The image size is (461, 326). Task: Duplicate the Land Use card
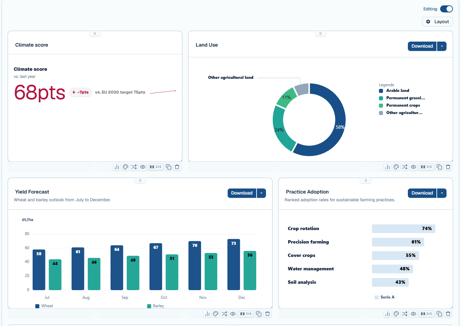[x=439, y=167]
